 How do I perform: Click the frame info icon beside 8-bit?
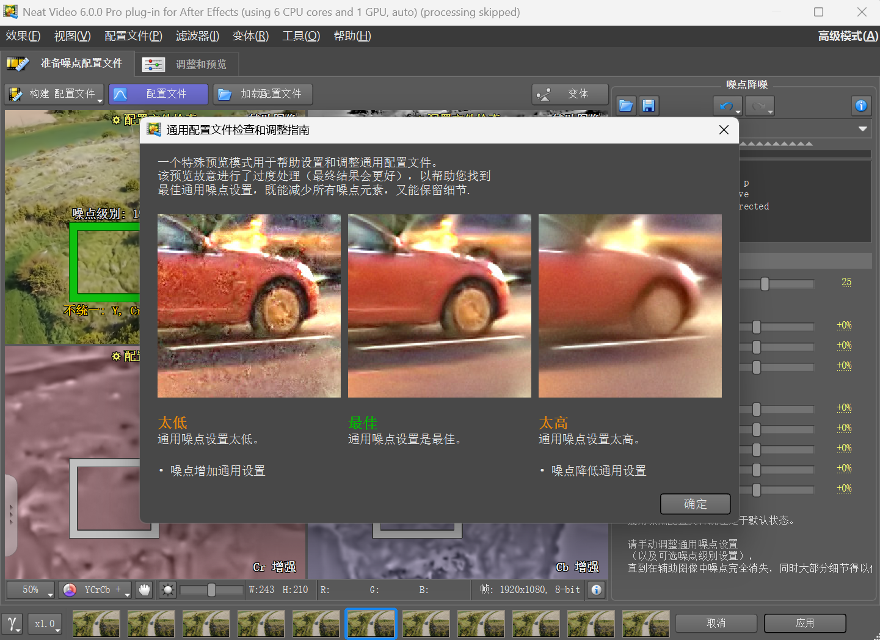(x=596, y=590)
